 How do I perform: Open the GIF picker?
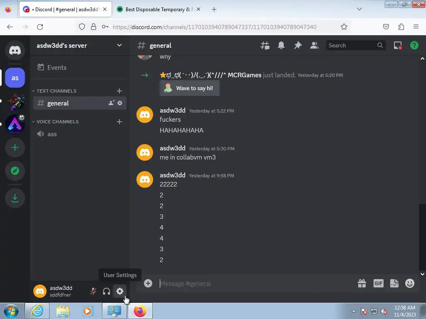pyautogui.click(x=379, y=283)
